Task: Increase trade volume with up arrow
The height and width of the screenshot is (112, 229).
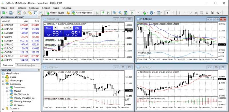Action: pyautogui.click(x=70, y=28)
